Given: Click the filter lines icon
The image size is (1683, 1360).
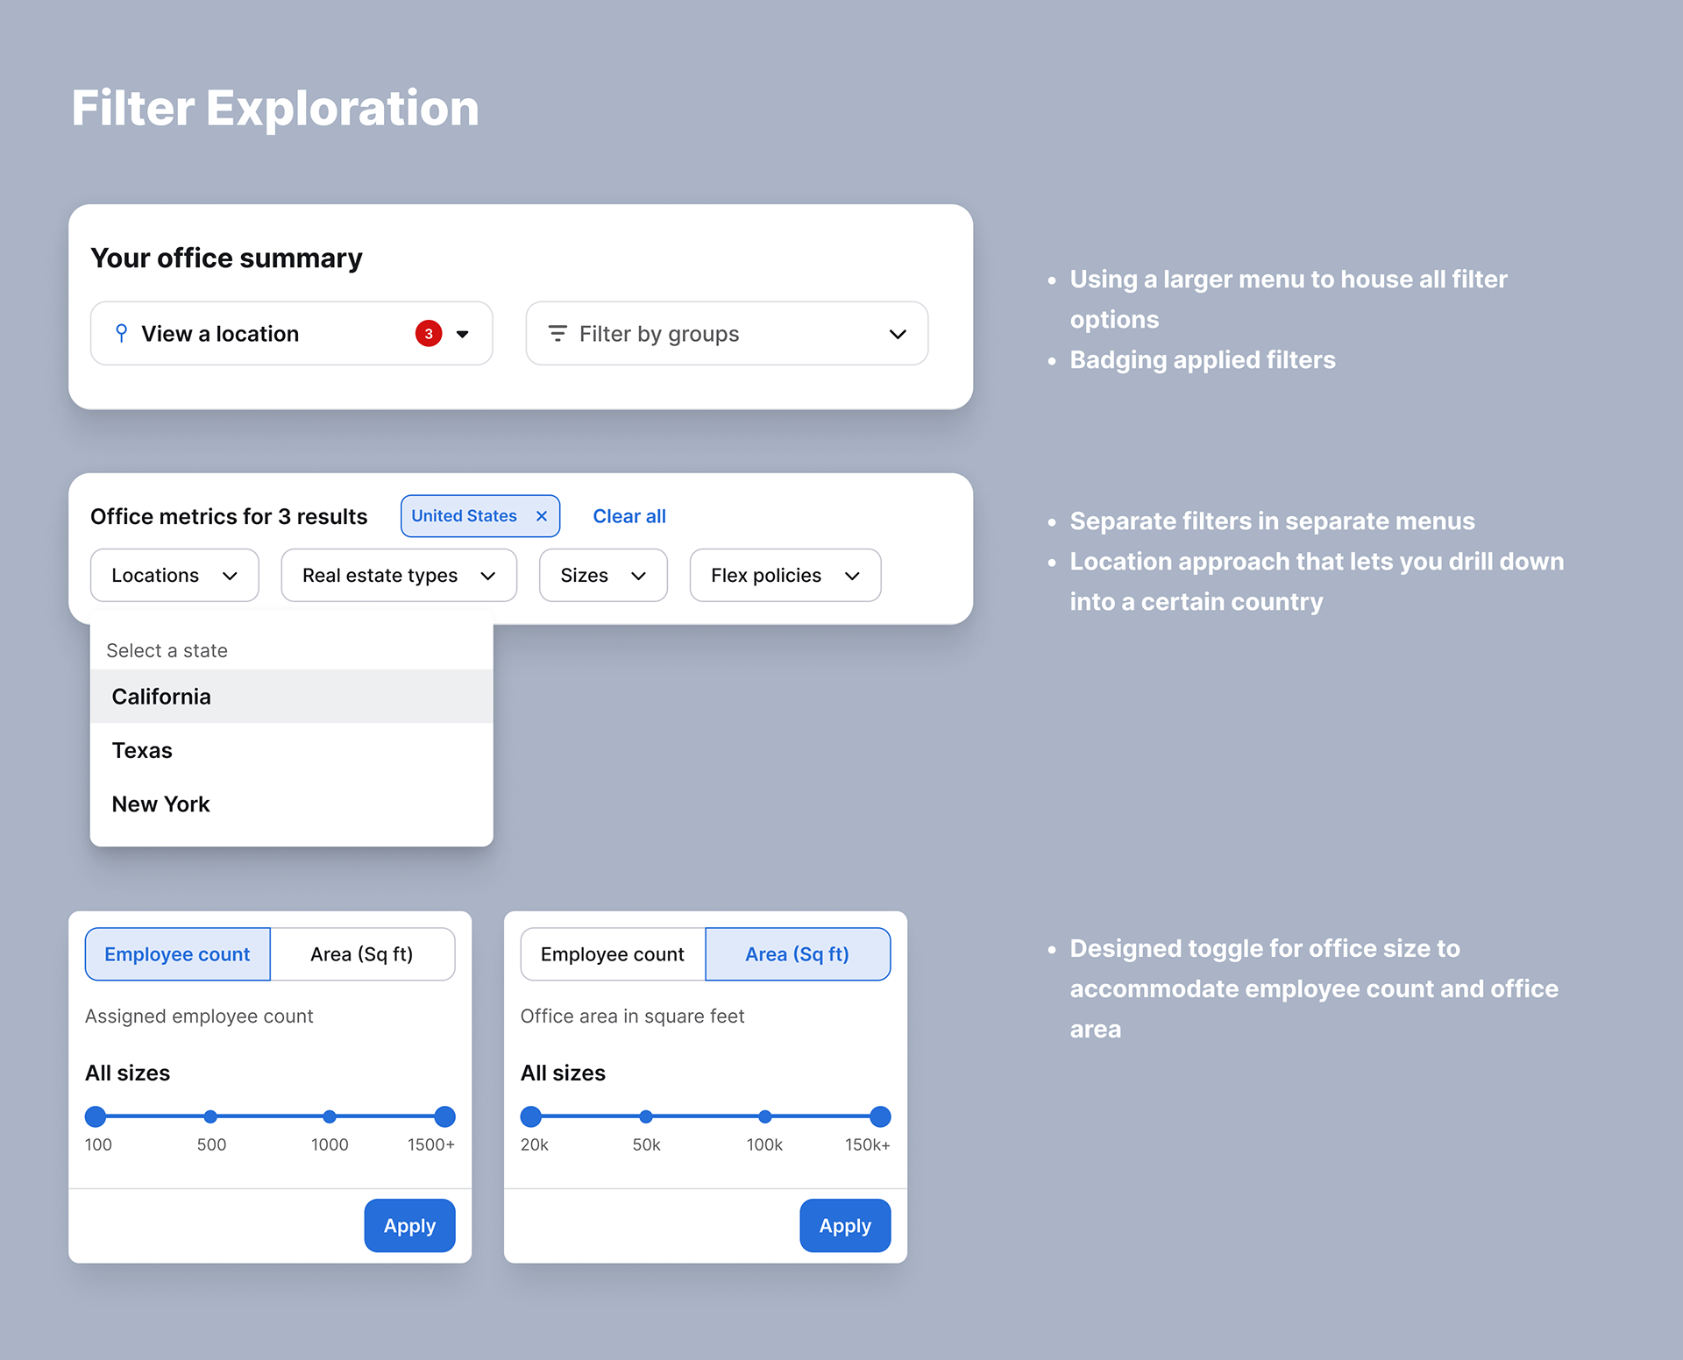Looking at the screenshot, I should click(x=557, y=334).
